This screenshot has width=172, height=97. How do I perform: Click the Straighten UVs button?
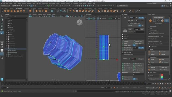click(127, 48)
